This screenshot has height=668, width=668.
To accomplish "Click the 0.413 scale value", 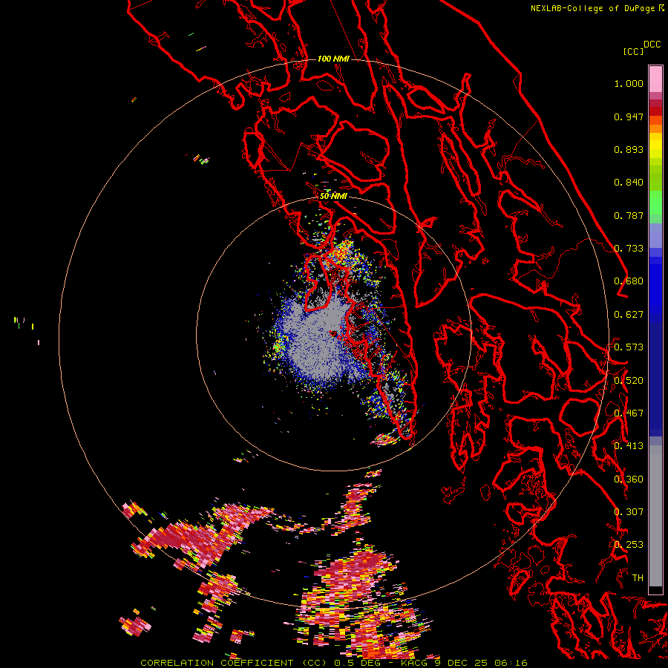I will (629, 446).
